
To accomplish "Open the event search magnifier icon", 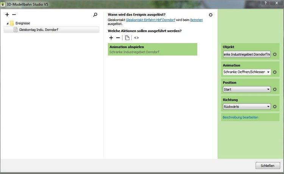I will tap(95, 15).
